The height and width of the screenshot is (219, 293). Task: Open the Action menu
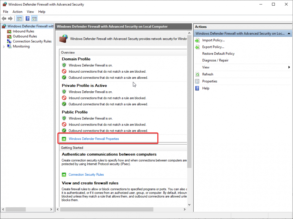click(x=17, y=12)
